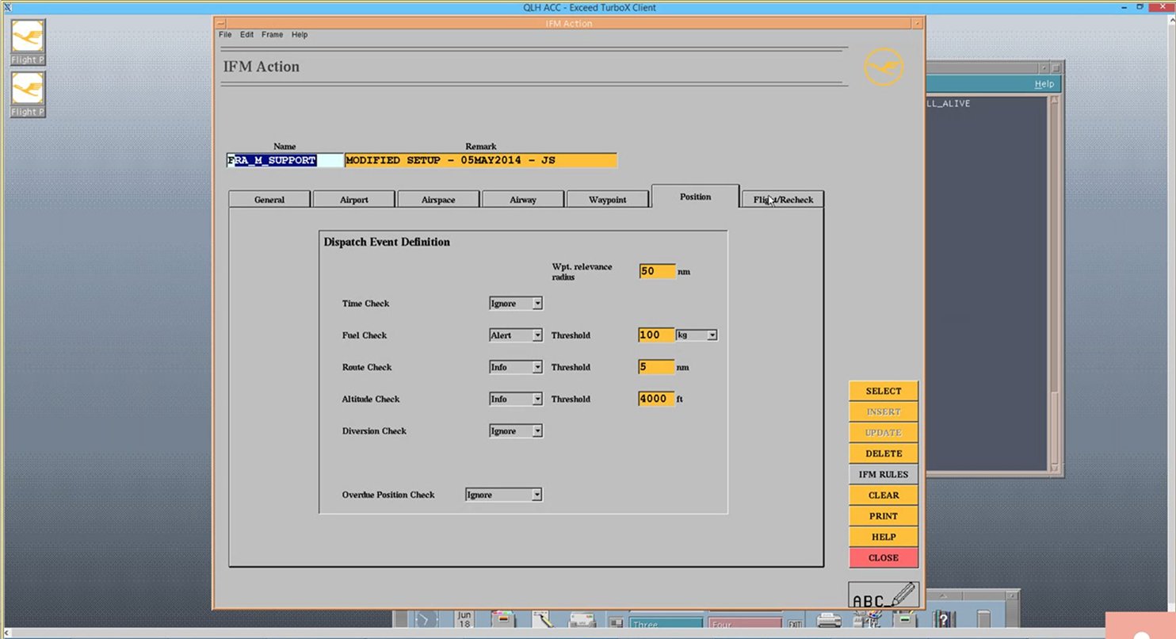Open the File menu
Image resolution: width=1176 pixels, height=639 pixels.
click(x=225, y=35)
